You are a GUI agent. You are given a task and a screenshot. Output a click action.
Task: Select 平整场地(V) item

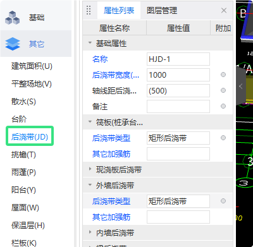(x=32, y=84)
